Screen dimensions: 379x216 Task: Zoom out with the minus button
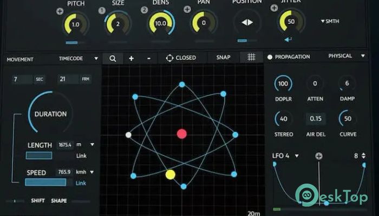pos(149,58)
